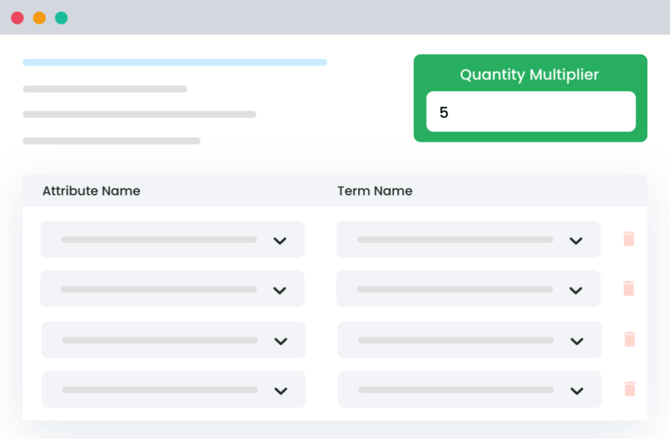Click the Term Name column header

pyautogui.click(x=375, y=191)
